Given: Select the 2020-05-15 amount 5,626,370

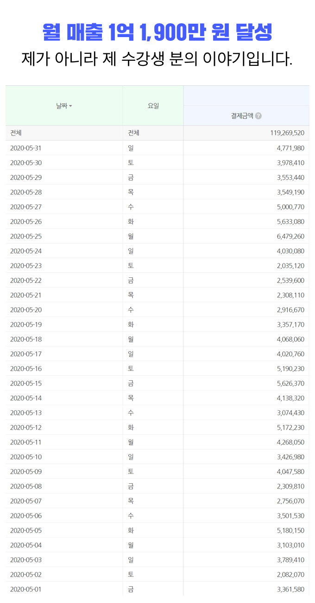Looking at the screenshot, I should click(290, 383).
